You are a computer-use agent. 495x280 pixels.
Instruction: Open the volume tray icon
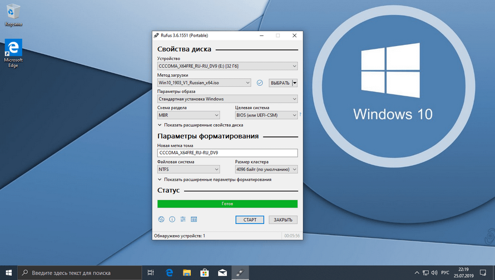434,273
